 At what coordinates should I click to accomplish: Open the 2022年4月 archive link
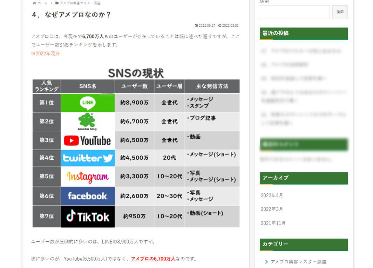click(272, 195)
